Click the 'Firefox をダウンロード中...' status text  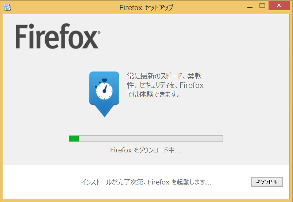pos(146,150)
